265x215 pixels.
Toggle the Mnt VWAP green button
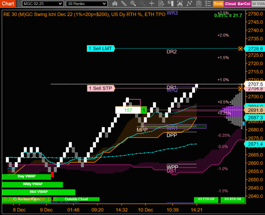tap(39, 192)
